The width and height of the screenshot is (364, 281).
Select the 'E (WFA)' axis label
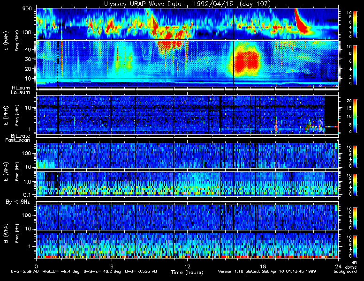tap(6, 171)
